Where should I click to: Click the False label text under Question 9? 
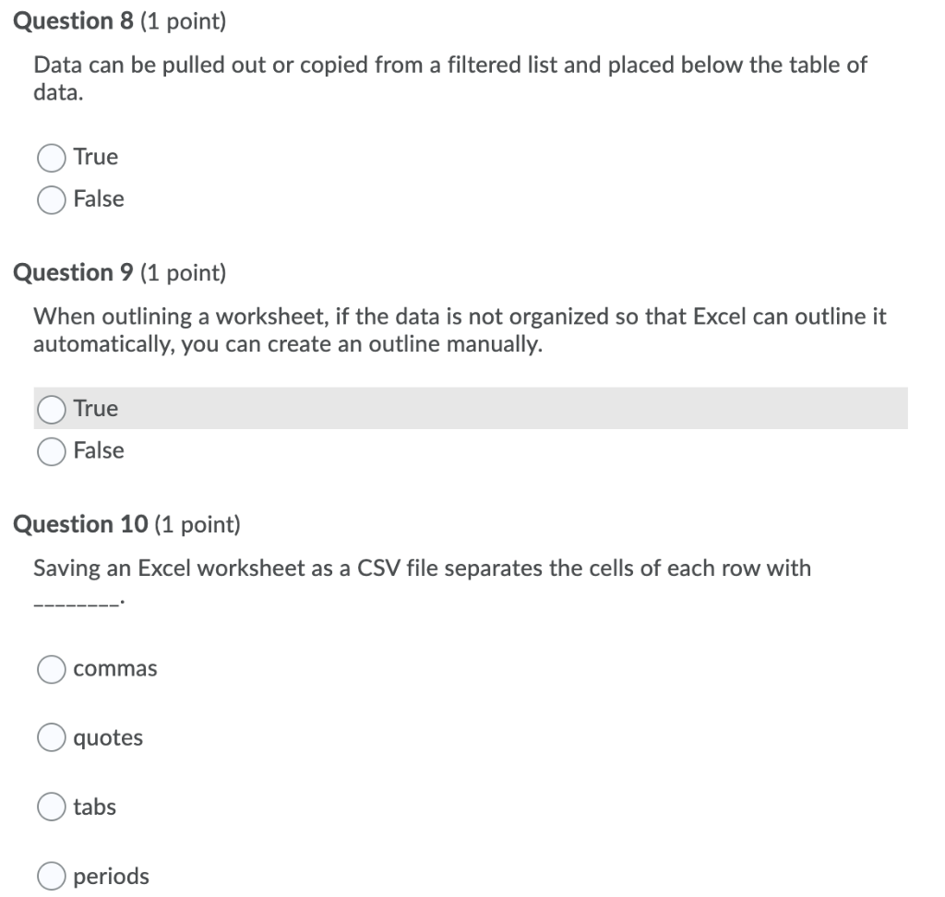[x=100, y=450]
